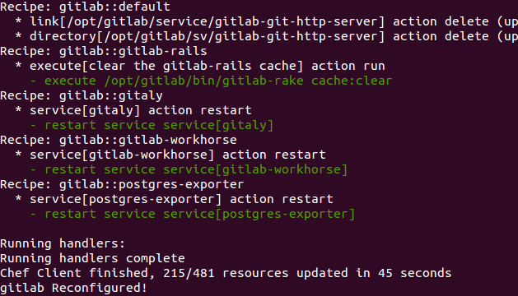518x296 pixels.
Task: Click 'execute[clear the gitlab-rails cache]' line
Action: [200, 66]
